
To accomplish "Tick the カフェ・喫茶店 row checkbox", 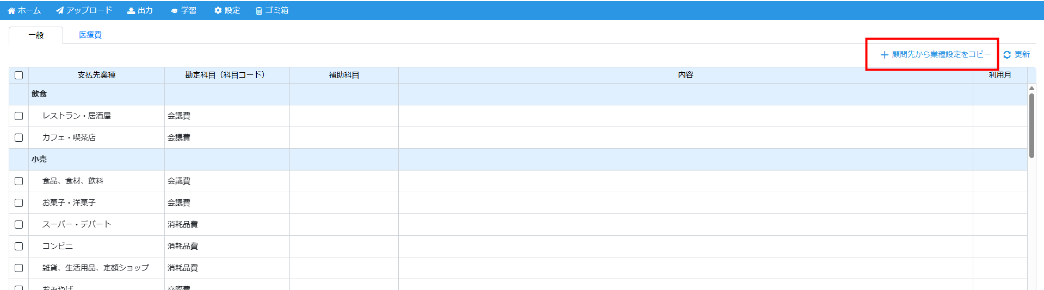I will tap(19, 138).
